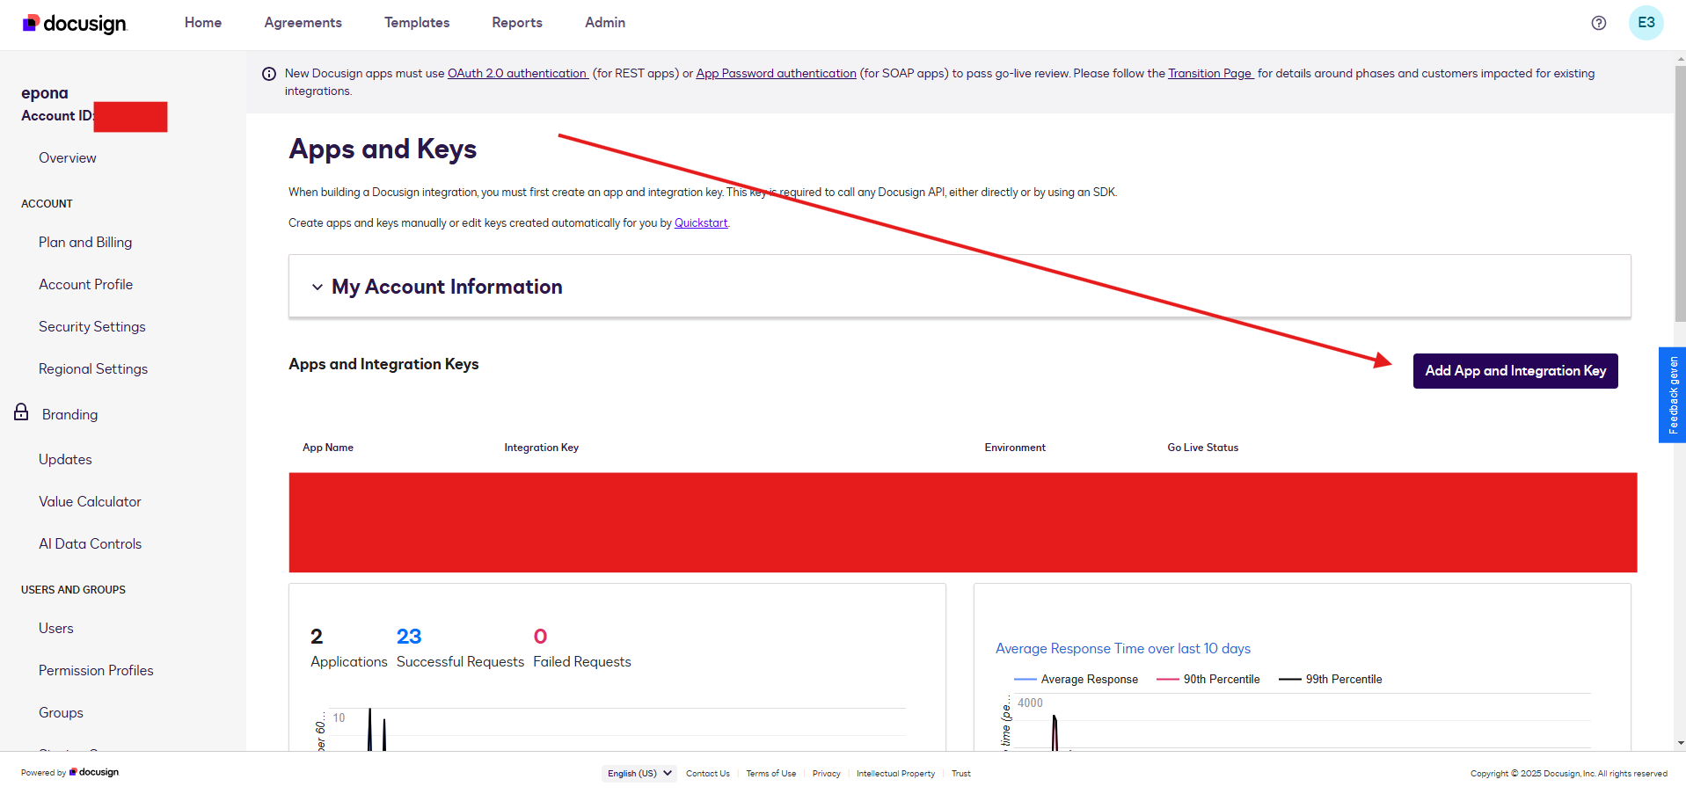The image size is (1686, 794).
Task: Open the help question mark icon
Action: click(1598, 23)
